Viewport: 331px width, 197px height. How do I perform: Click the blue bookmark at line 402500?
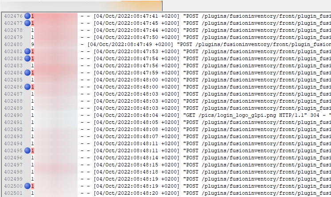(x=27, y=186)
